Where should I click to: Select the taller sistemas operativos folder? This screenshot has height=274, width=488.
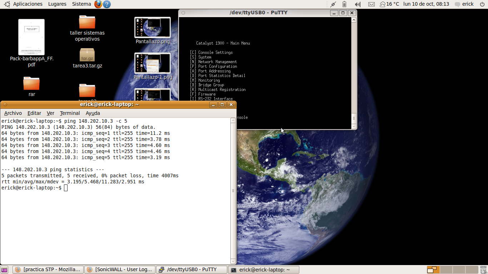pos(87,28)
